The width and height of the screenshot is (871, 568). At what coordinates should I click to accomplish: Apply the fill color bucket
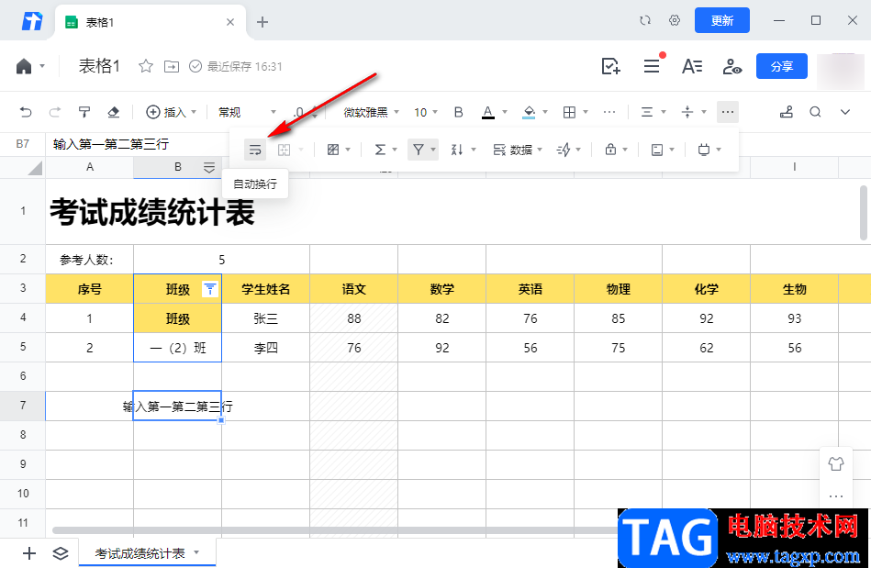point(529,112)
